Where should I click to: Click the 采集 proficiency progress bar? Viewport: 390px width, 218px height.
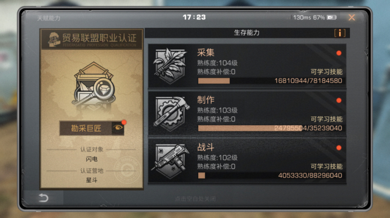point(270,81)
